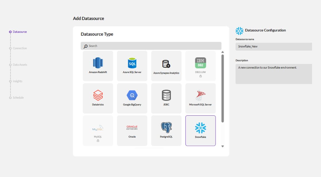This screenshot has height=177, width=321.
Task: Click the Azure SQL Server label
Action: pos(132,72)
